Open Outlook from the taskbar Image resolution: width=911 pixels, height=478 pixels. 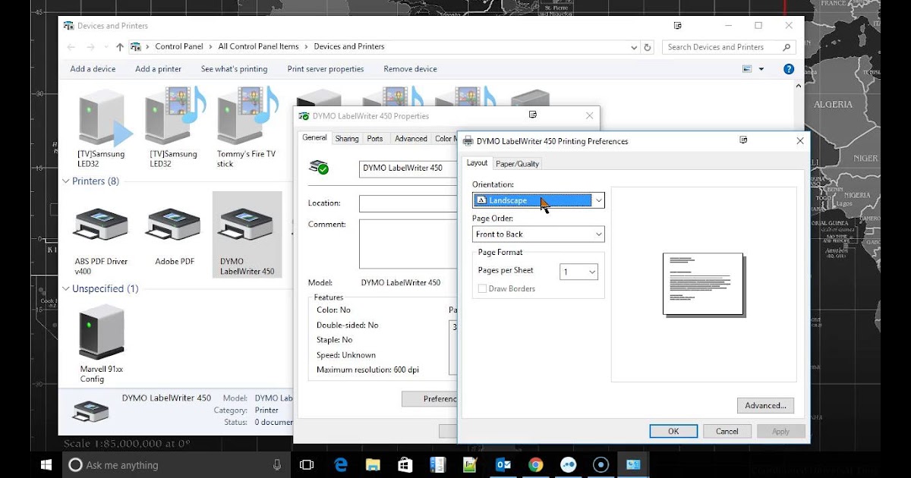tap(503, 465)
